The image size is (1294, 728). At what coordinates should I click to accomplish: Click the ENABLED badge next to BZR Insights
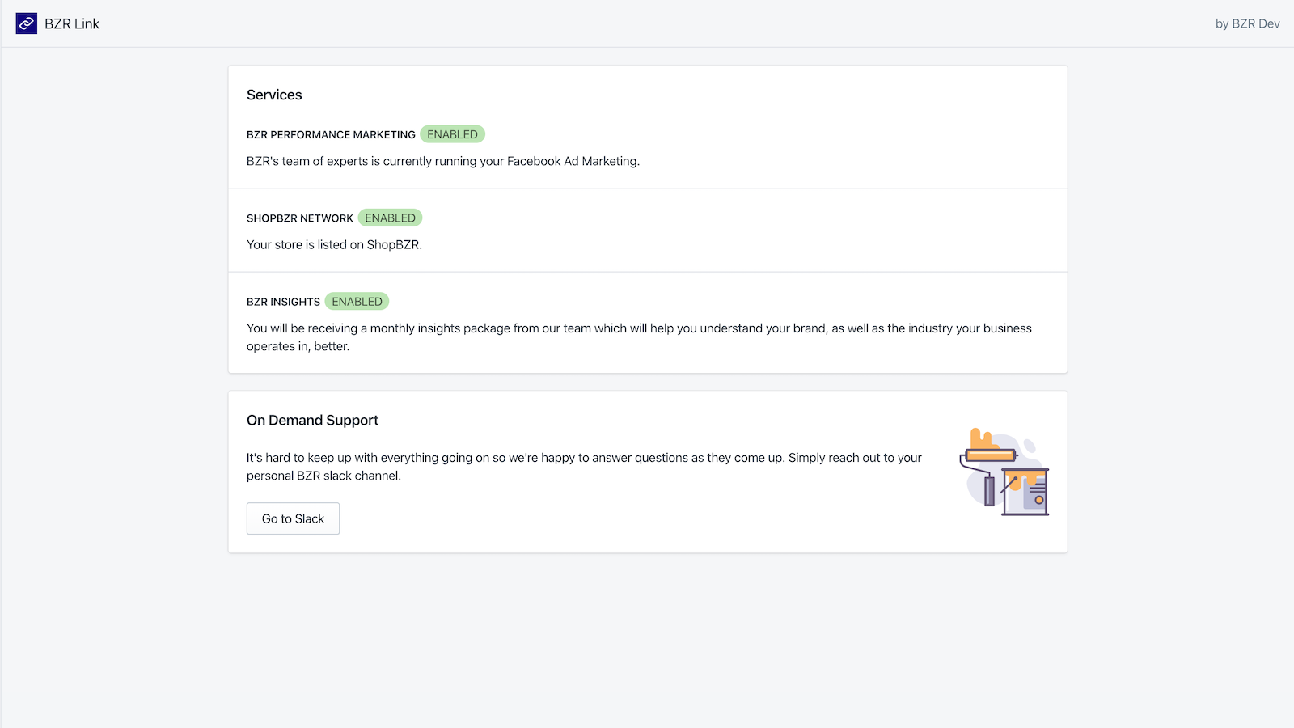click(x=357, y=301)
